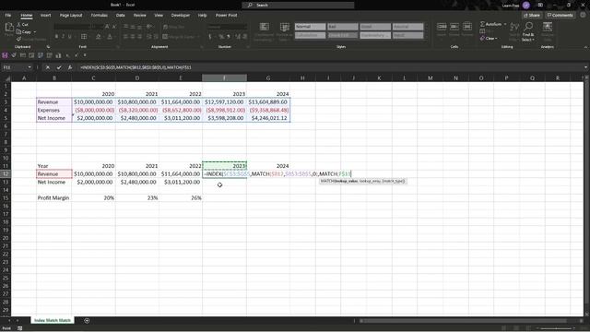The image size is (590, 332).
Task: Toggle Italic formatting
Action: (x=64, y=37)
